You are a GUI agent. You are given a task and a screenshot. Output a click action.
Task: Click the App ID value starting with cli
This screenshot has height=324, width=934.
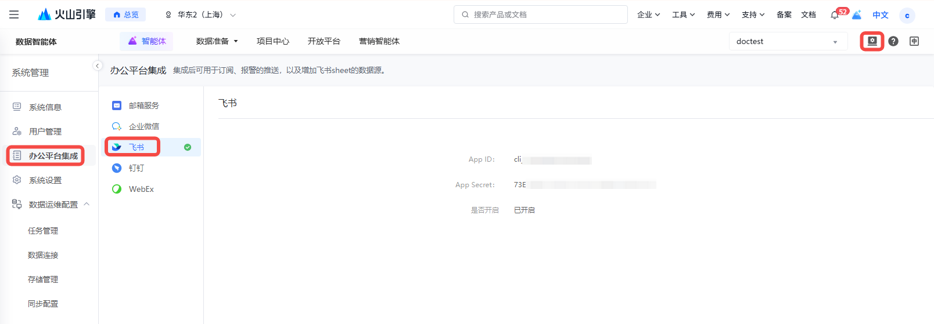(552, 159)
